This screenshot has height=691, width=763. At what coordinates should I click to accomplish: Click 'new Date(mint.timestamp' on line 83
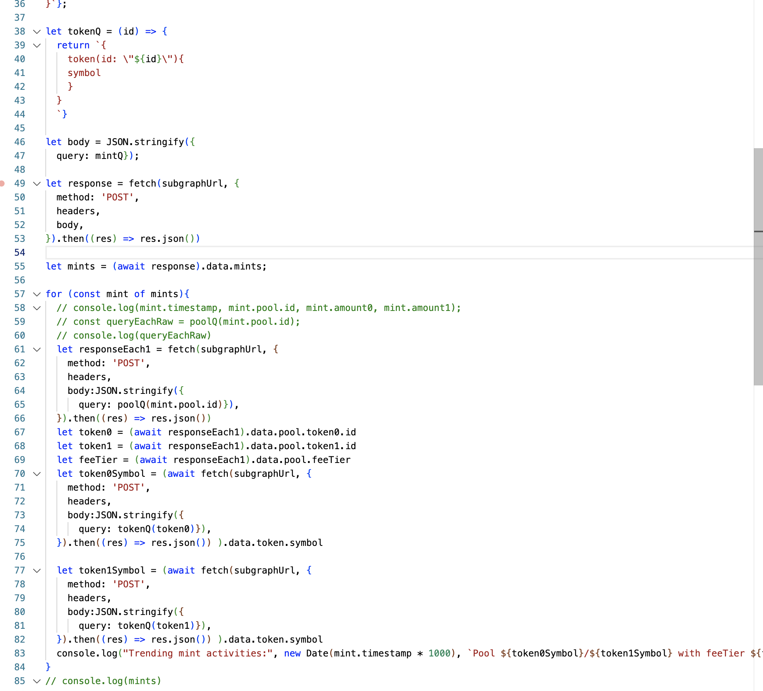point(348,653)
